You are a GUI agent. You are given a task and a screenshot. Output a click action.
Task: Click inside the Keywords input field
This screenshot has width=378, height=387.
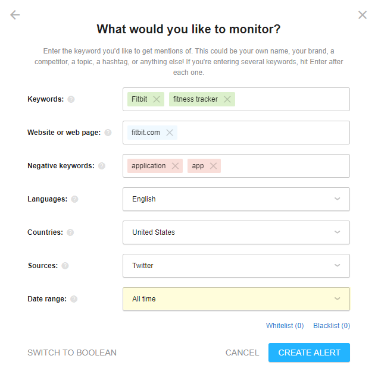292,99
